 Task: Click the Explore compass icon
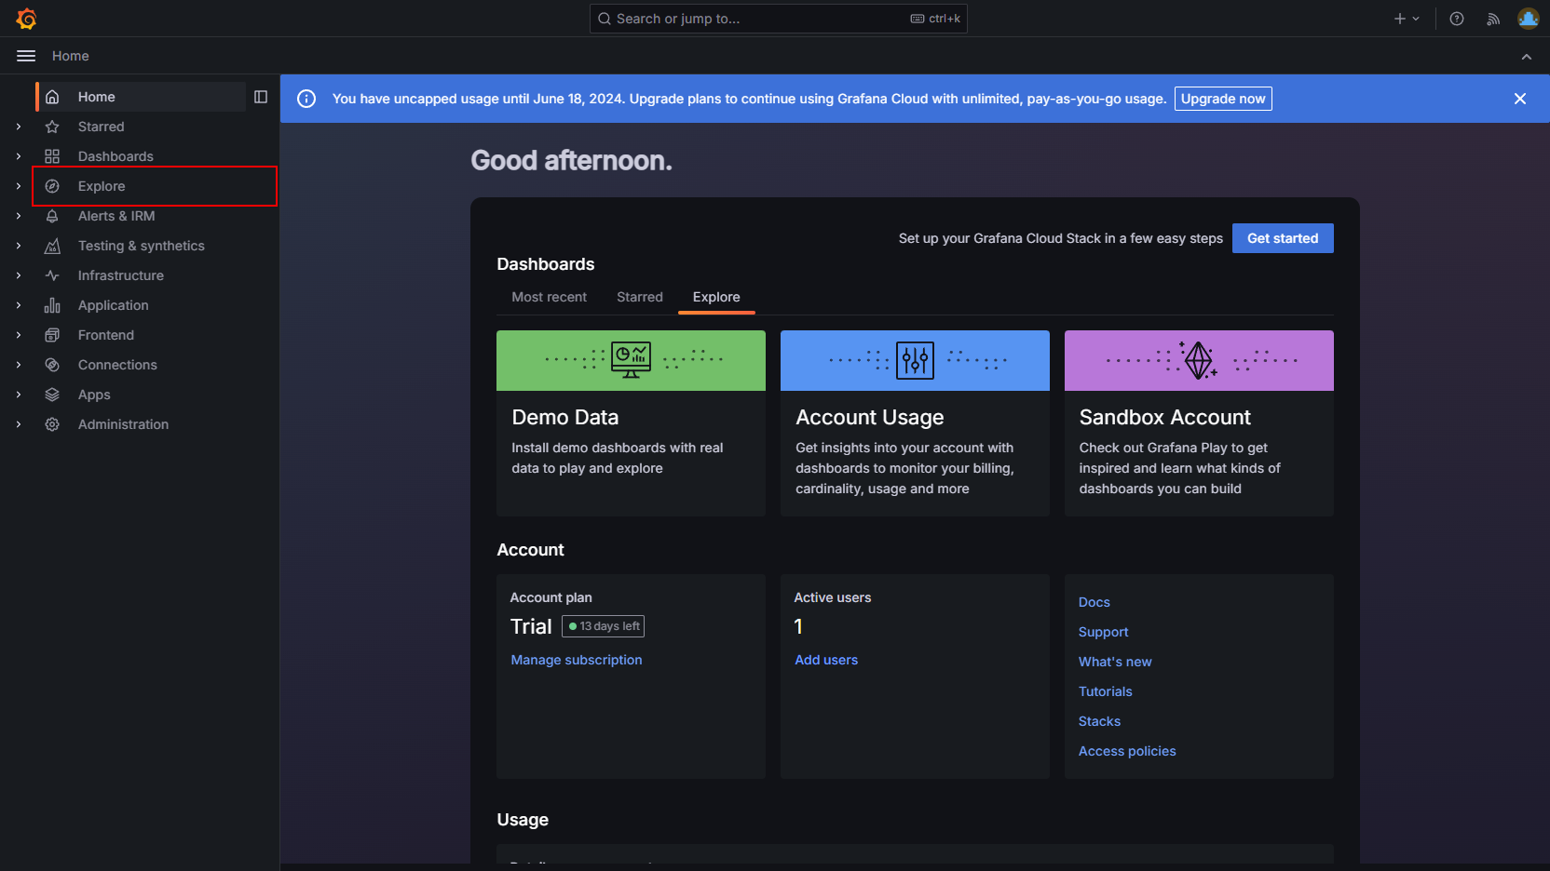52,186
